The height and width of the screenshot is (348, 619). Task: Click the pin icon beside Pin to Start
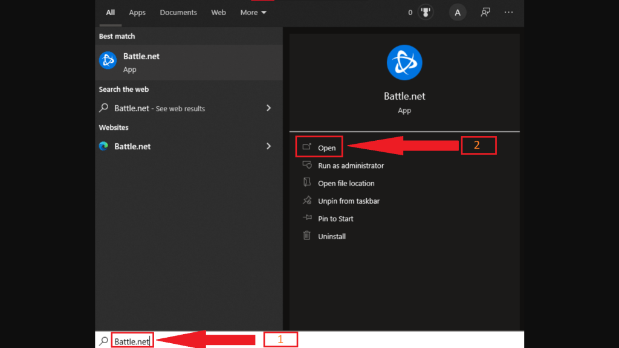306,217
